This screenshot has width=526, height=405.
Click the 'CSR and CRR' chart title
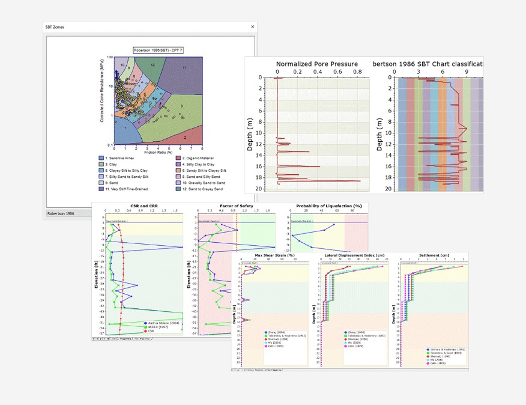(144, 206)
